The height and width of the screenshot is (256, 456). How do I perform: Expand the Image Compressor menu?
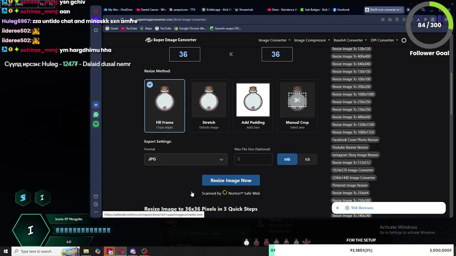312,40
